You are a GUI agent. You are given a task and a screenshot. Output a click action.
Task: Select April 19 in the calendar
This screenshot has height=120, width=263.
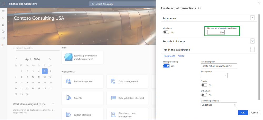pos(45,83)
